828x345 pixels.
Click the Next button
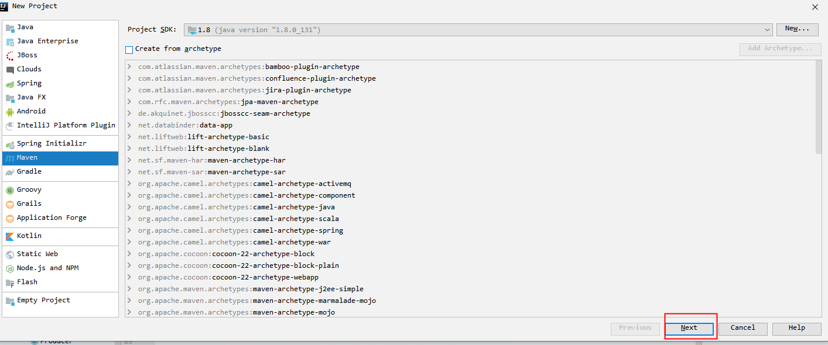tap(689, 328)
